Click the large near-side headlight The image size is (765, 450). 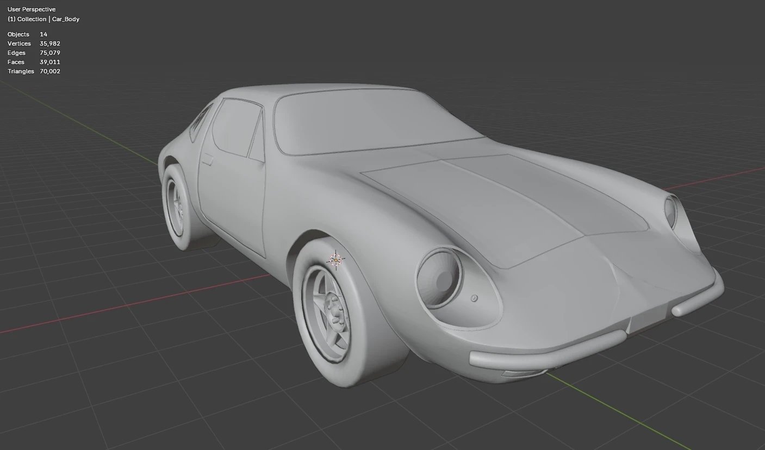tap(440, 278)
